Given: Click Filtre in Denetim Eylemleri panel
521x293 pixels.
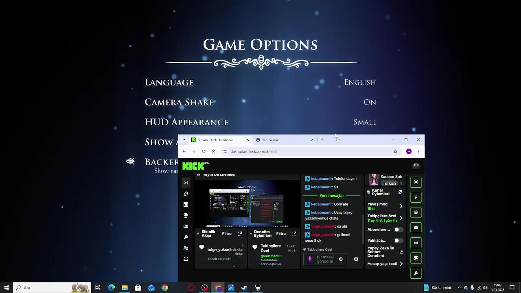Looking at the screenshot, I should 281,234.
